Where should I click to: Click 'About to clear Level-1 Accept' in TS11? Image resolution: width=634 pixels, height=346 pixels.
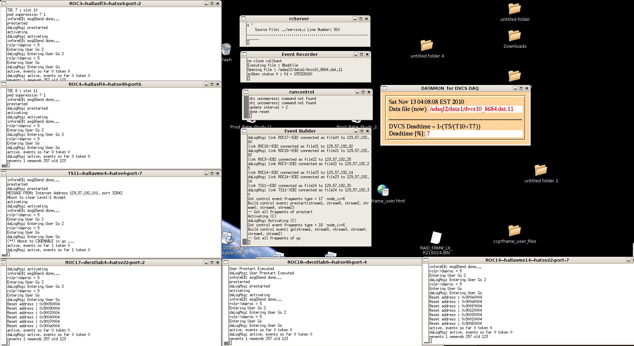[36, 197]
